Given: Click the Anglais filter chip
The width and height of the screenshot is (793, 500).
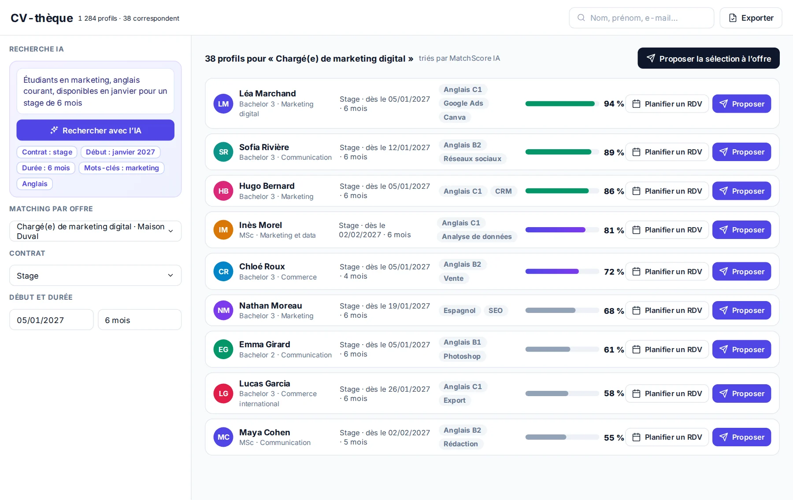Looking at the screenshot, I should (35, 184).
